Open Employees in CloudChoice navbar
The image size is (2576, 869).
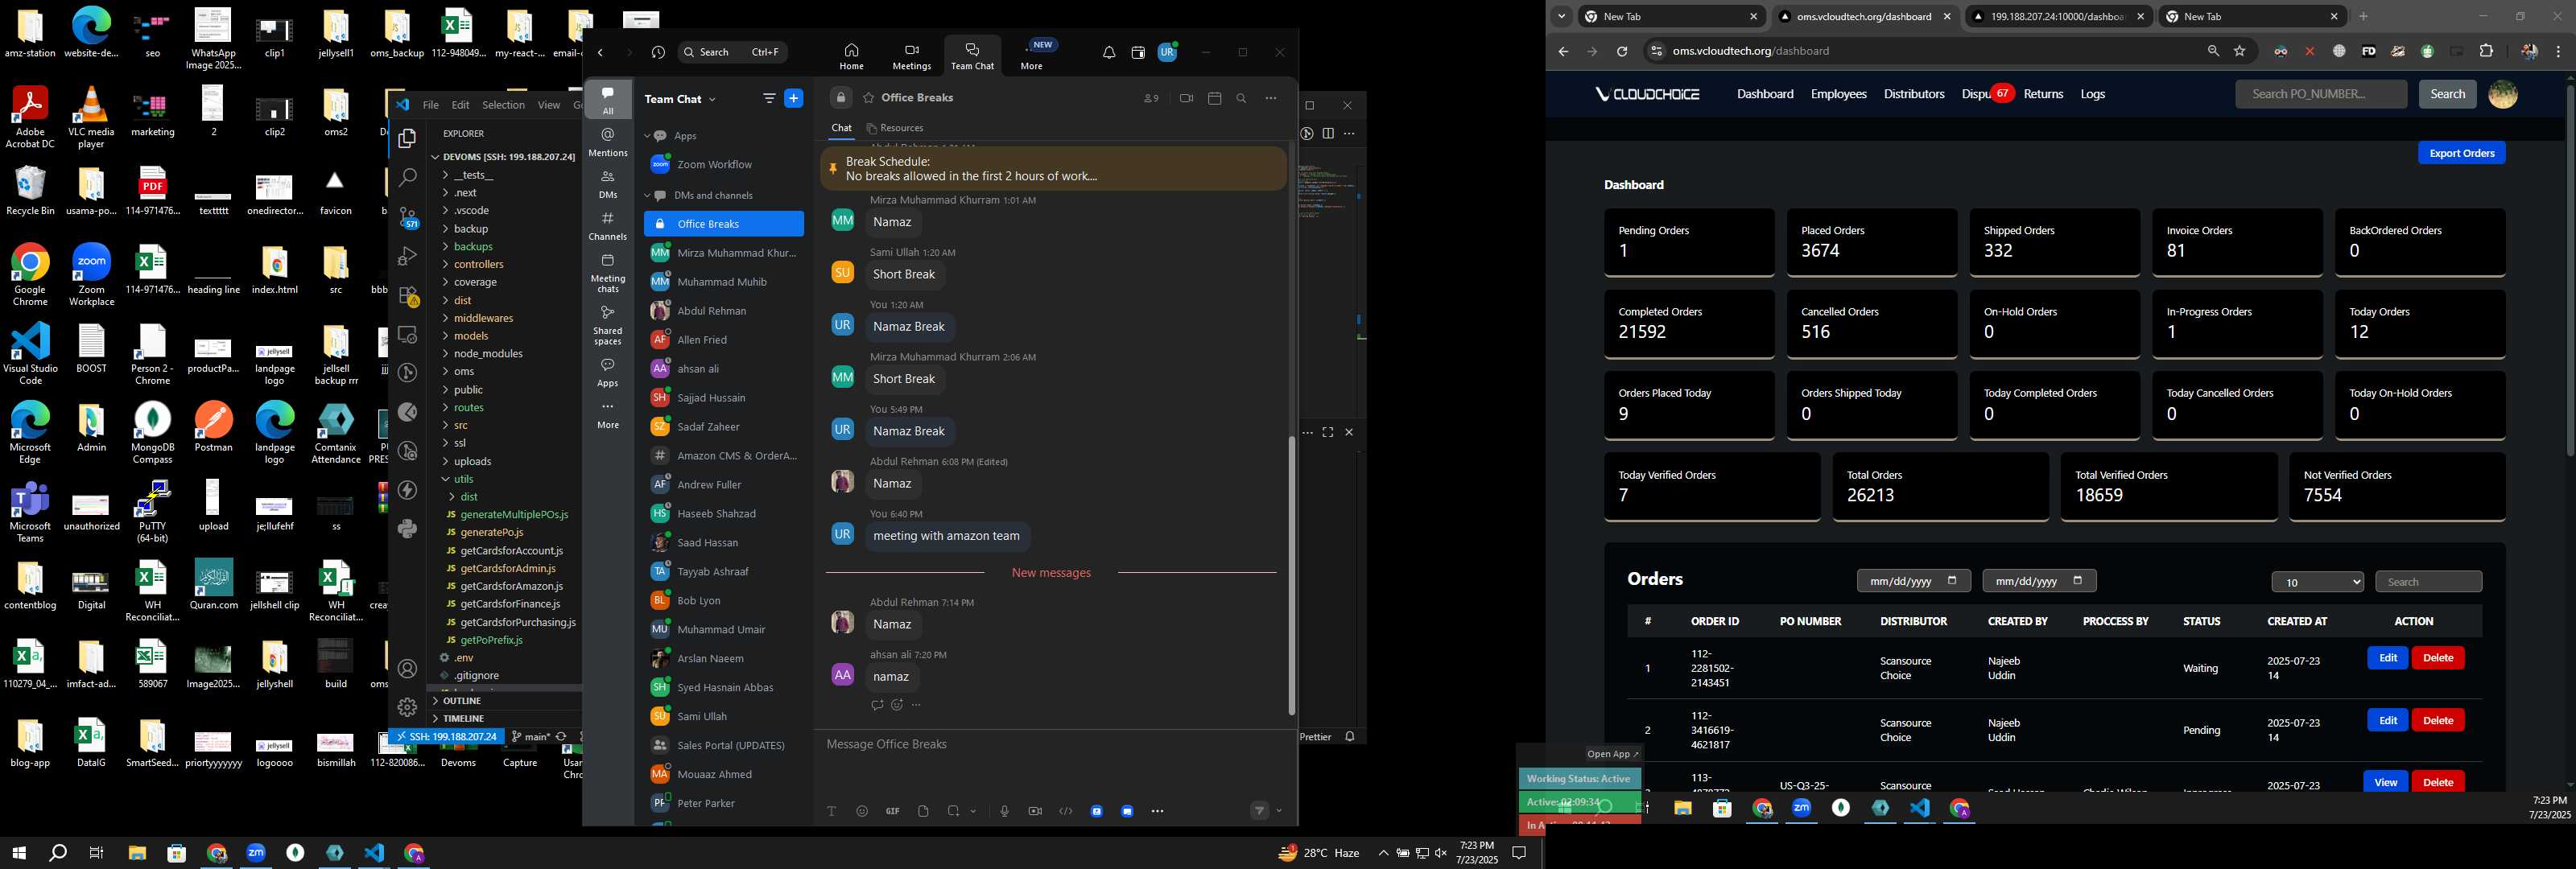pyautogui.click(x=1838, y=94)
